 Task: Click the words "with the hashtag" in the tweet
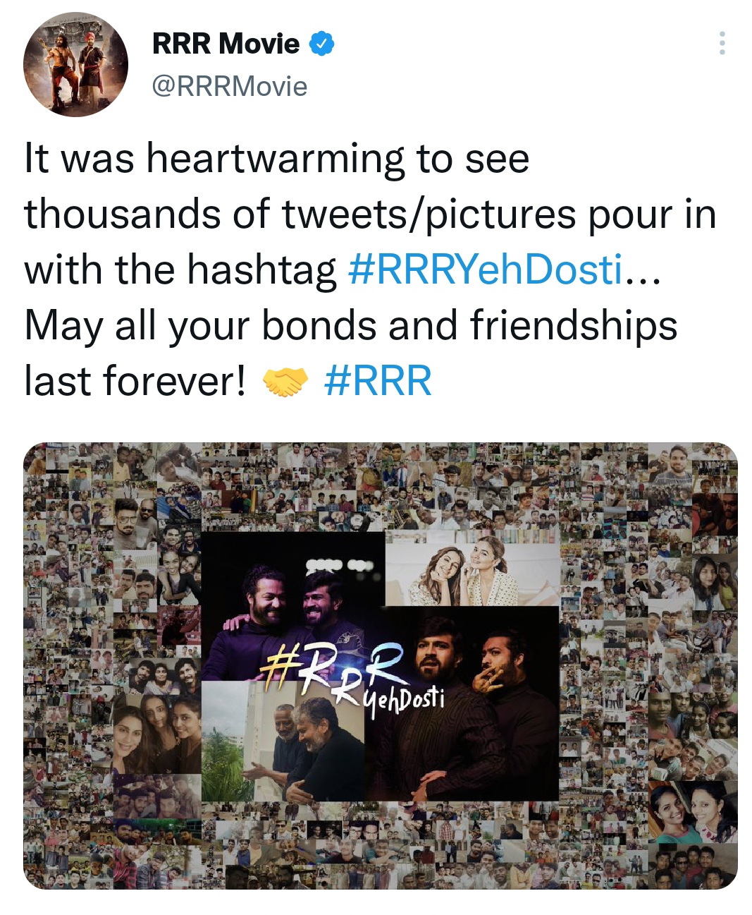click(x=180, y=269)
